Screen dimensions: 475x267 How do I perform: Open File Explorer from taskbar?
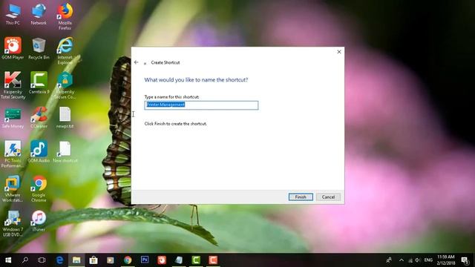coord(76,260)
